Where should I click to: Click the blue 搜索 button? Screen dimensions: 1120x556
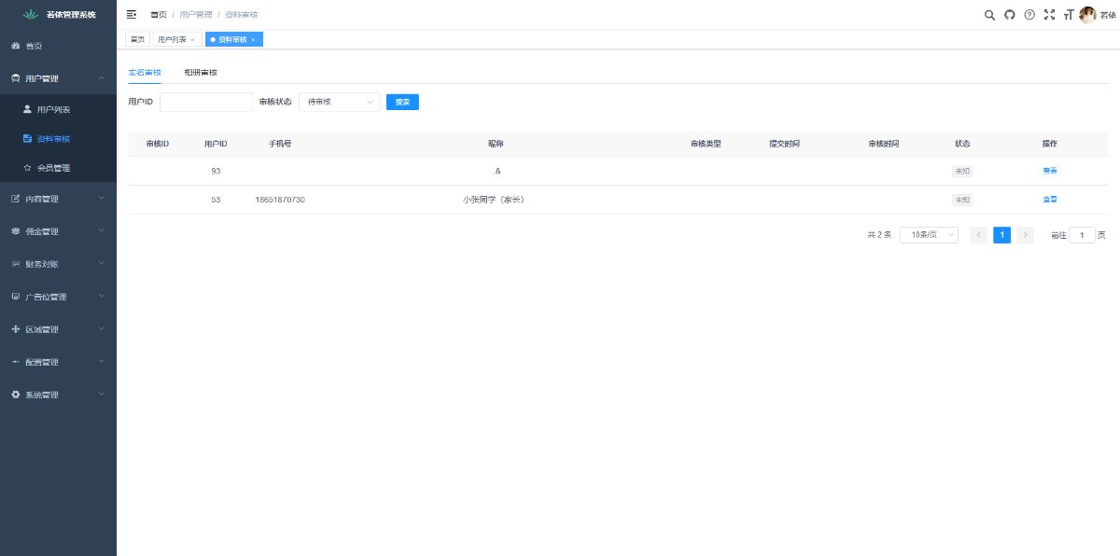pyautogui.click(x=402, y=102)
